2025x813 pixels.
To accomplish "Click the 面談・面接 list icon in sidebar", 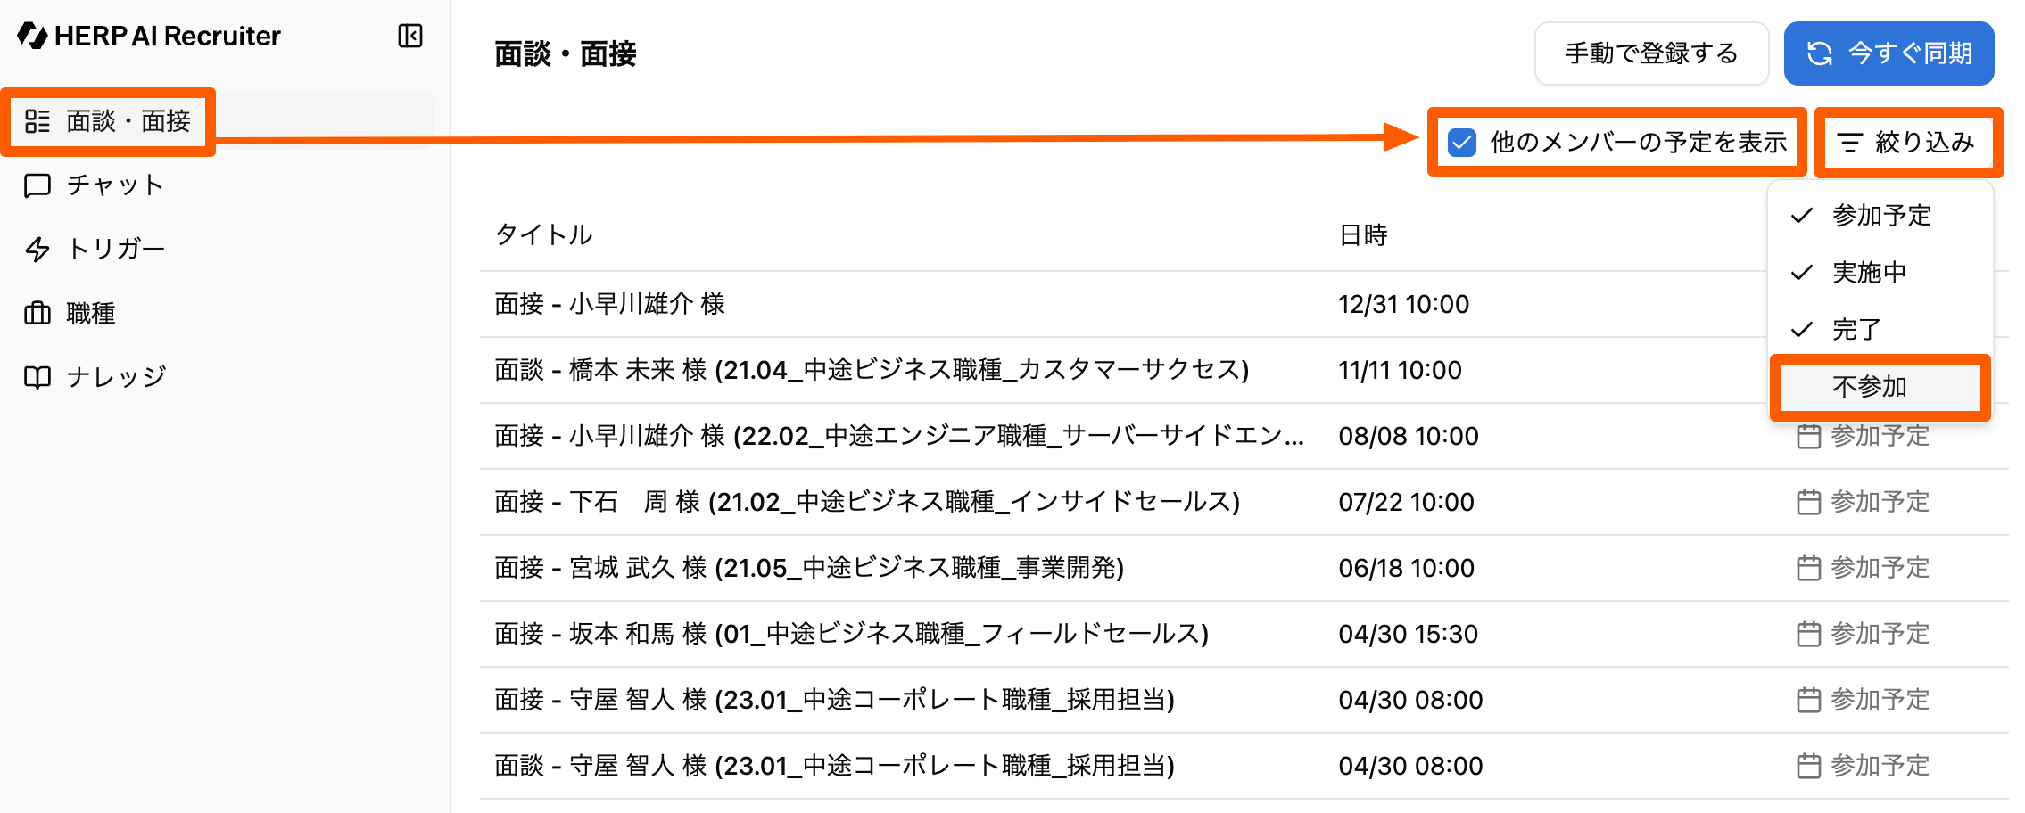I will (x=37, y=121).
